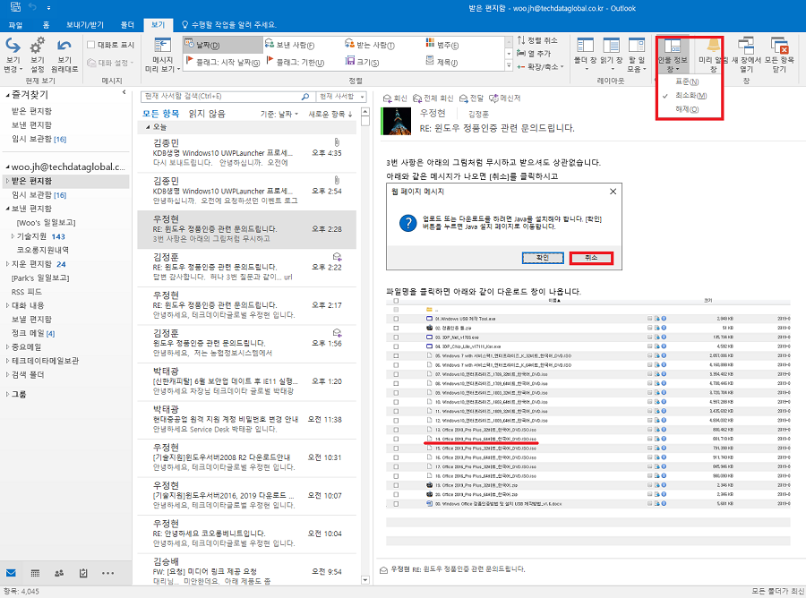806x598 pixels.
Task: Open 읽기 창 layout button
Action: (611, 55)
